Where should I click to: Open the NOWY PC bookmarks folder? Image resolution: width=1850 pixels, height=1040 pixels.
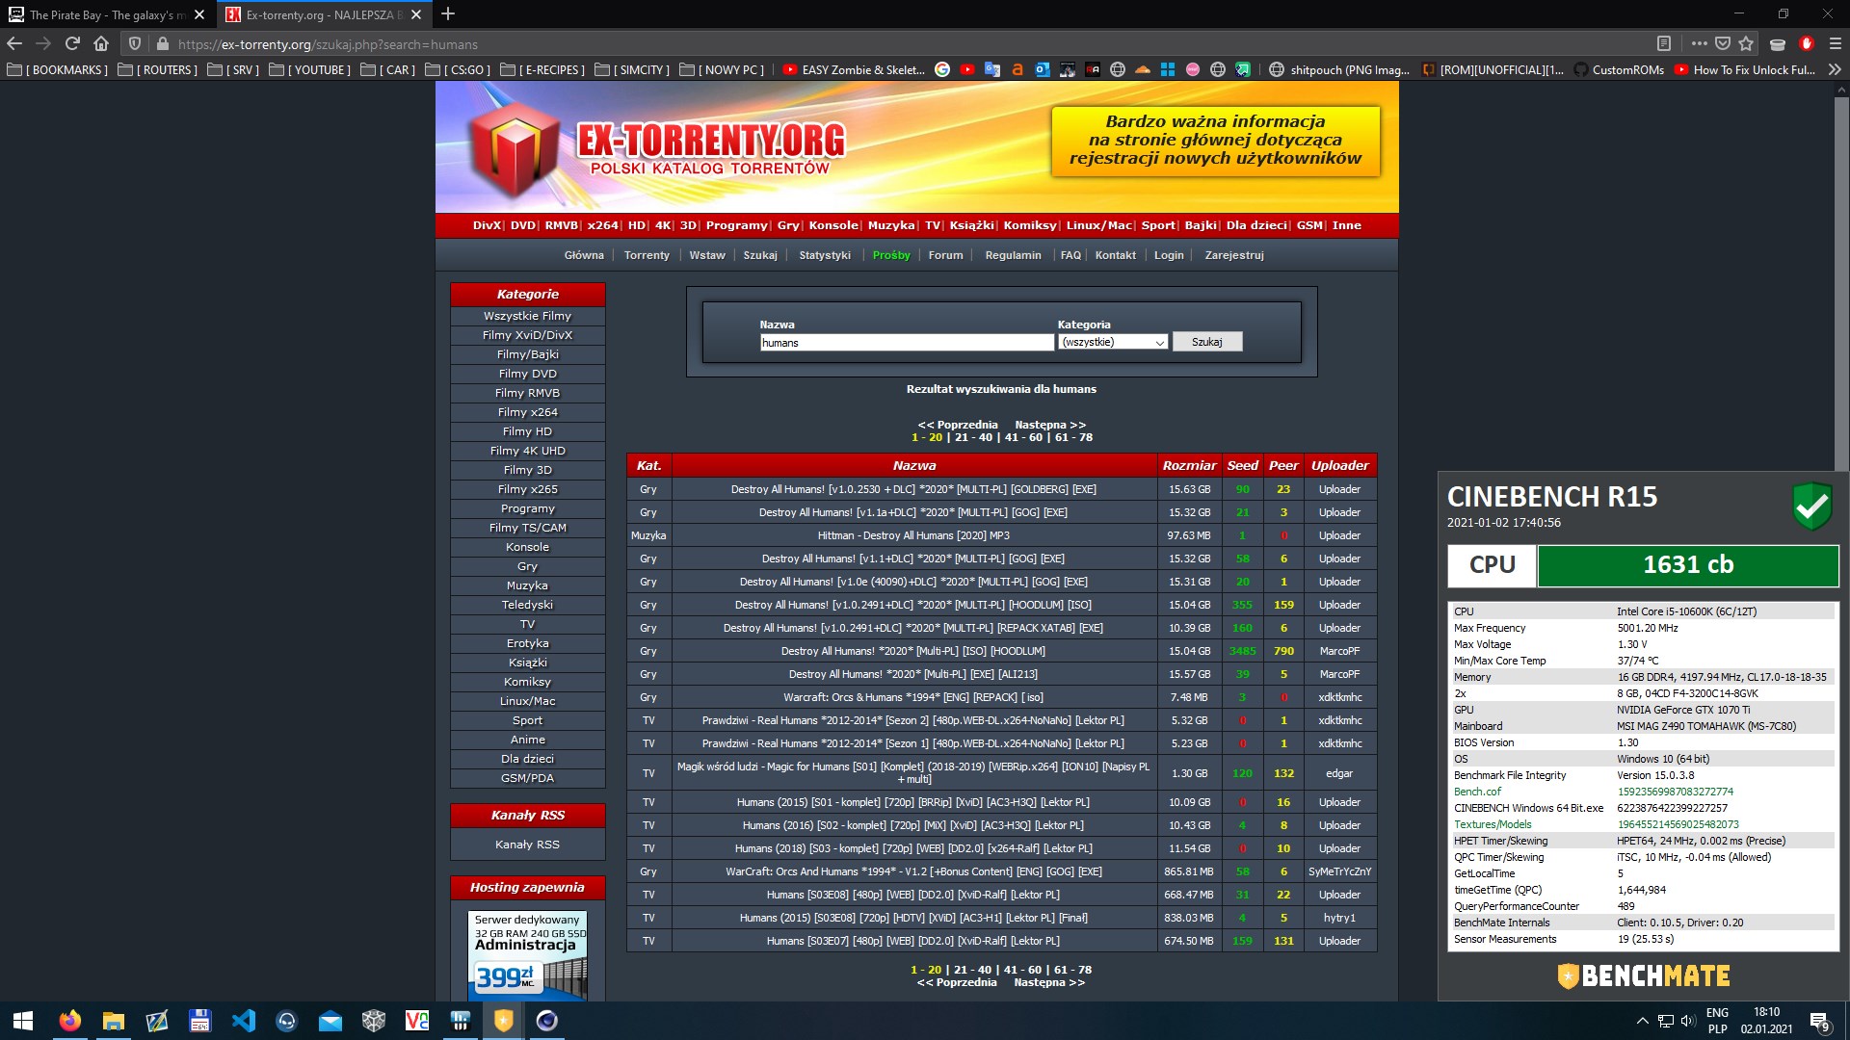(723, 69)
